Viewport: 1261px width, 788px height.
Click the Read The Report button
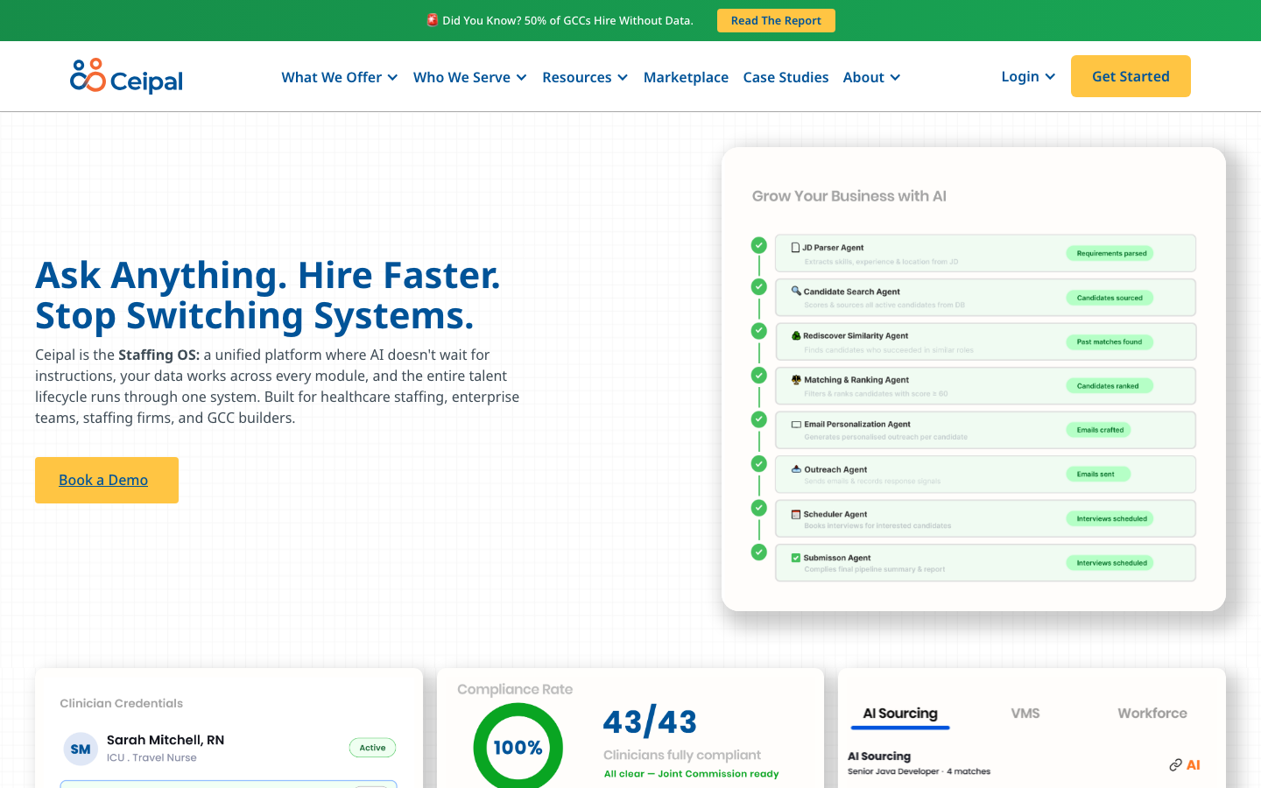776,20
